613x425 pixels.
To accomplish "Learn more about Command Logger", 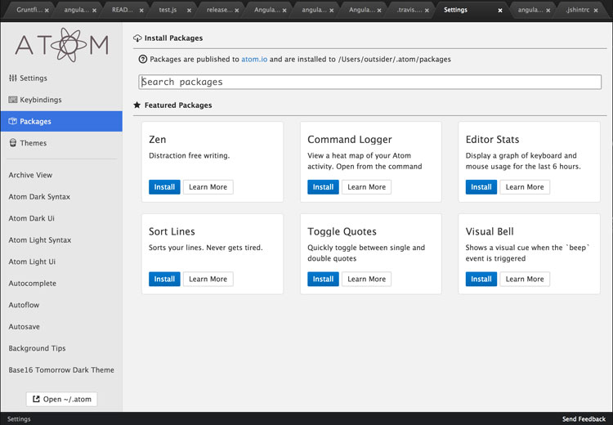I will tap(367, 187).
